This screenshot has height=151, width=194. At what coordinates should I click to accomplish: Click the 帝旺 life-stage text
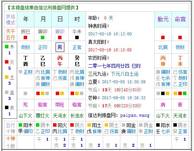pyautogui.click(x=60, y=105)
